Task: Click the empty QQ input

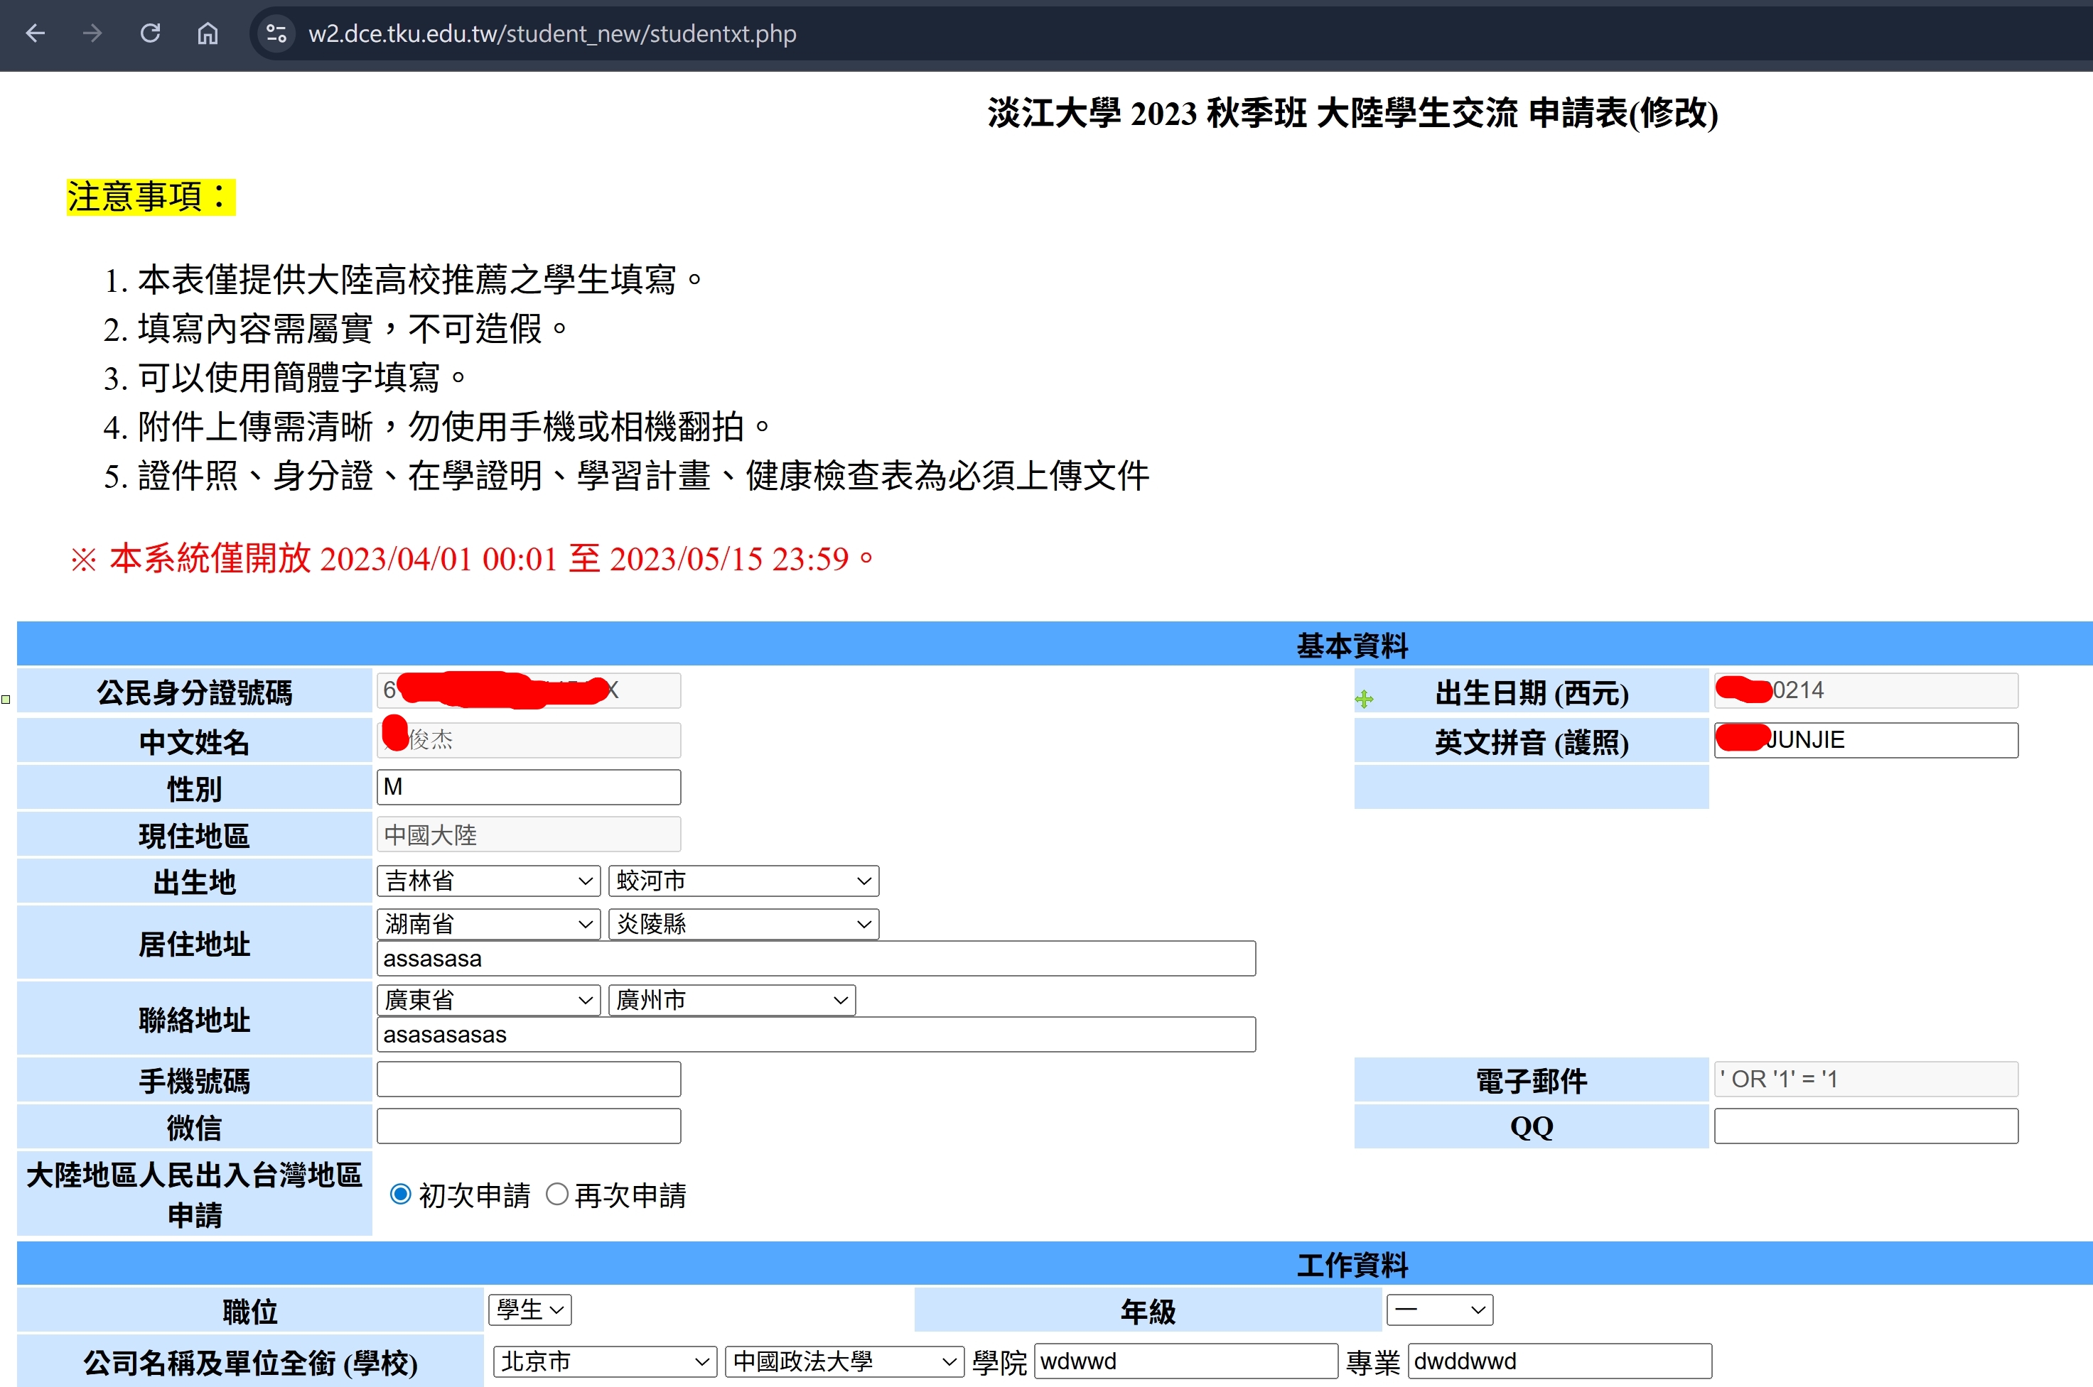Action: pyautogui.click(x=1866, y=1126)
